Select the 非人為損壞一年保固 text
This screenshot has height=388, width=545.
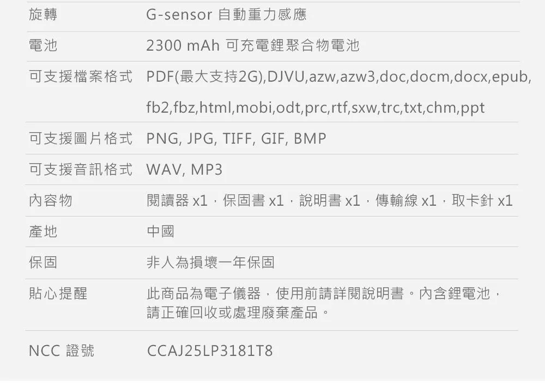(x=210, y=262)
